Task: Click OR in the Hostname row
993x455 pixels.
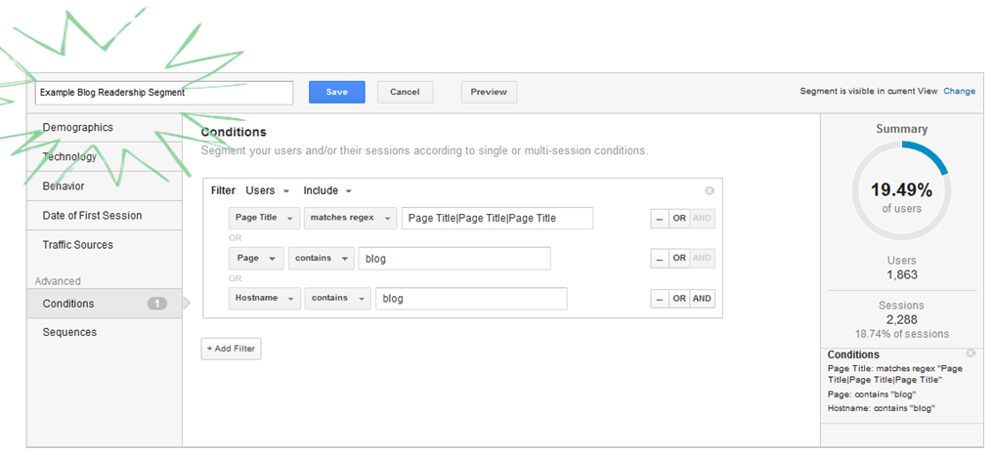Action: point(679,299)
